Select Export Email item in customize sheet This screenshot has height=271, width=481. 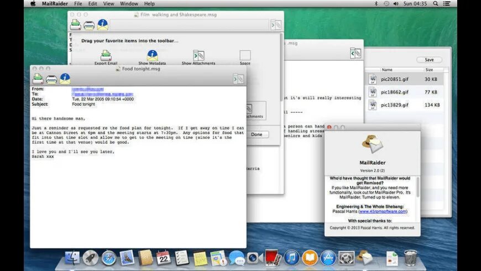[x=106, y=58]
